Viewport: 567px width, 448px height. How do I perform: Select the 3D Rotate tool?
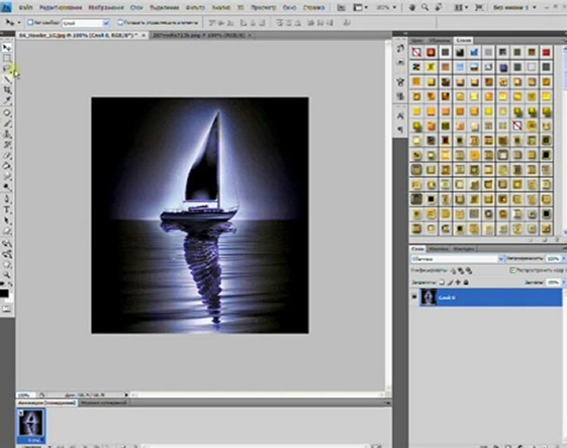point(7,243)
